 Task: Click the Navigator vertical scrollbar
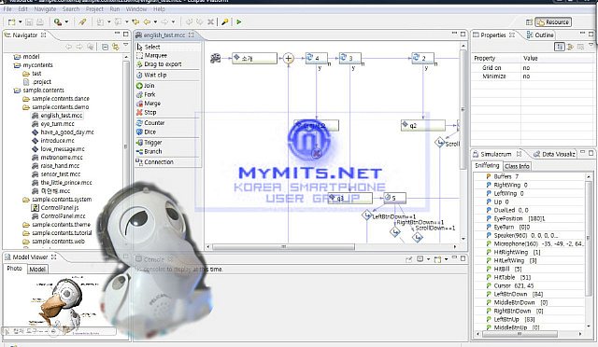pos(126,146)
